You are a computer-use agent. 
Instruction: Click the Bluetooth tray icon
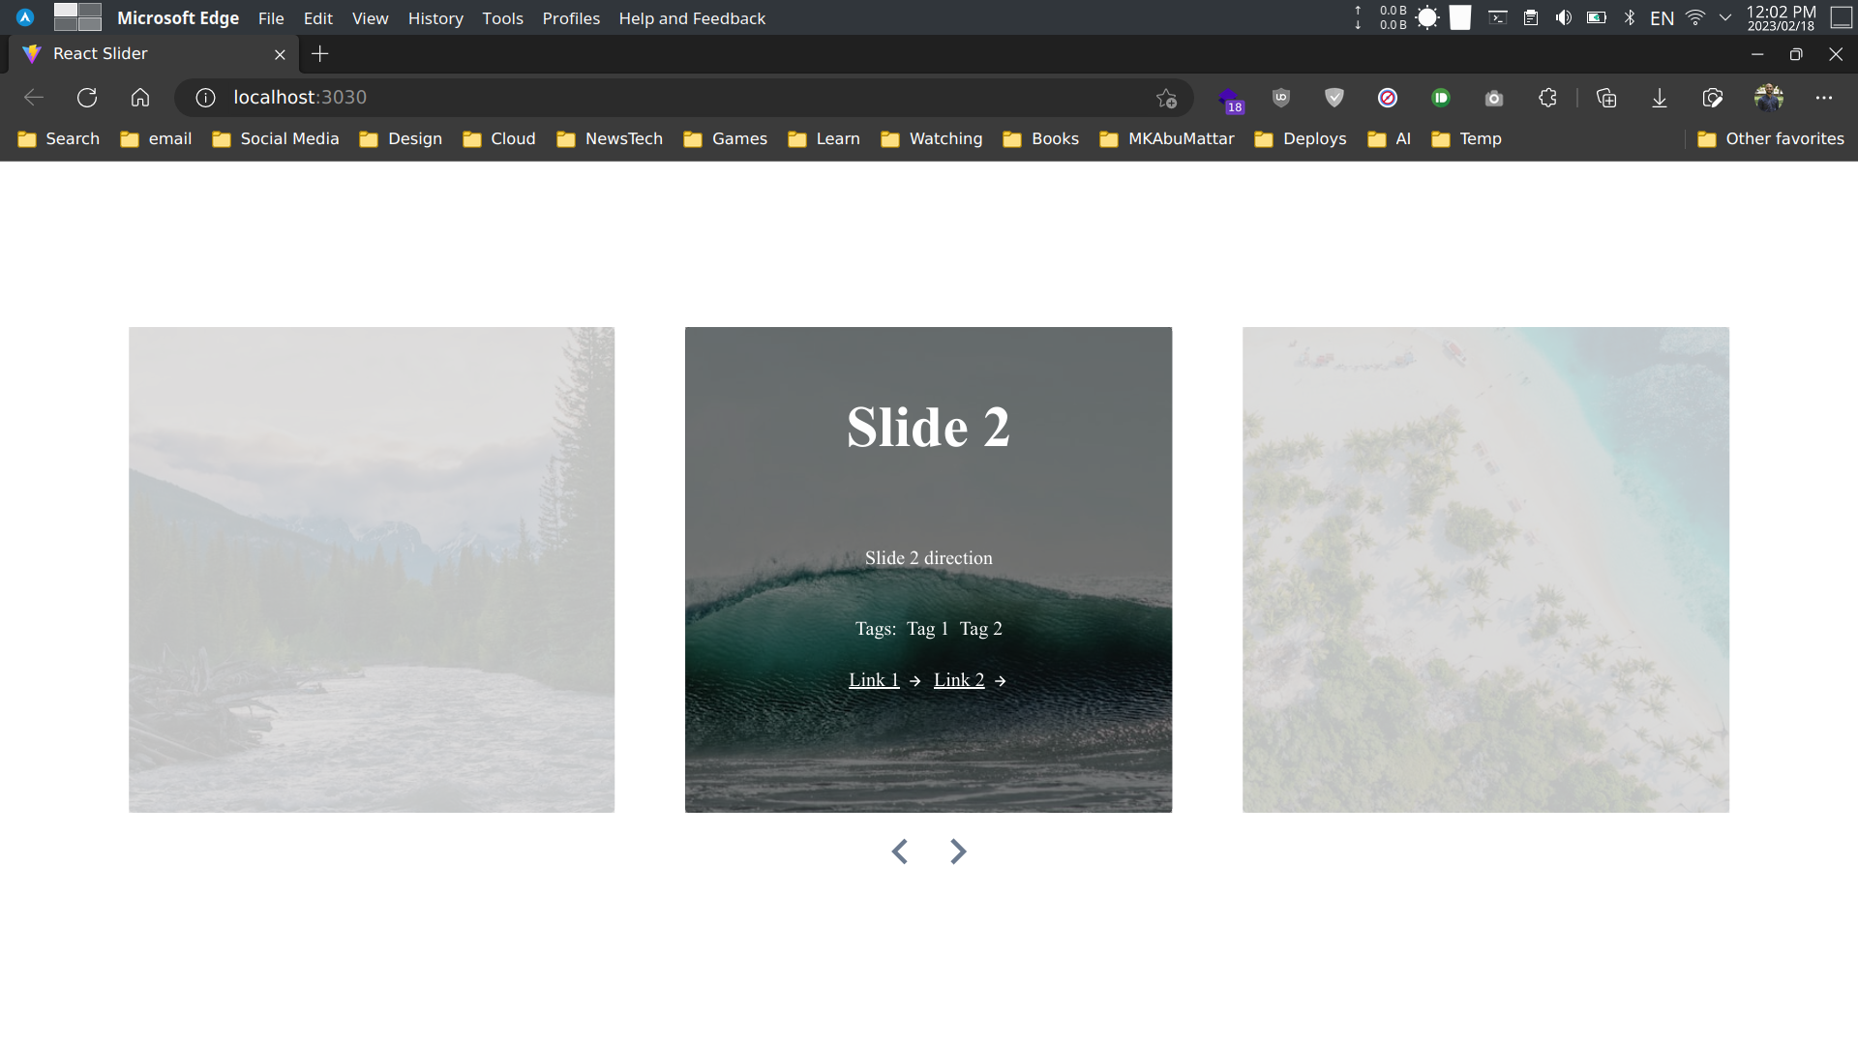(1630, 17)
